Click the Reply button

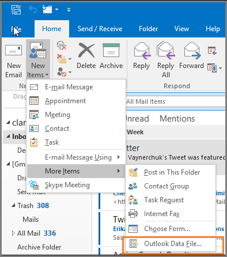(142, 55)
